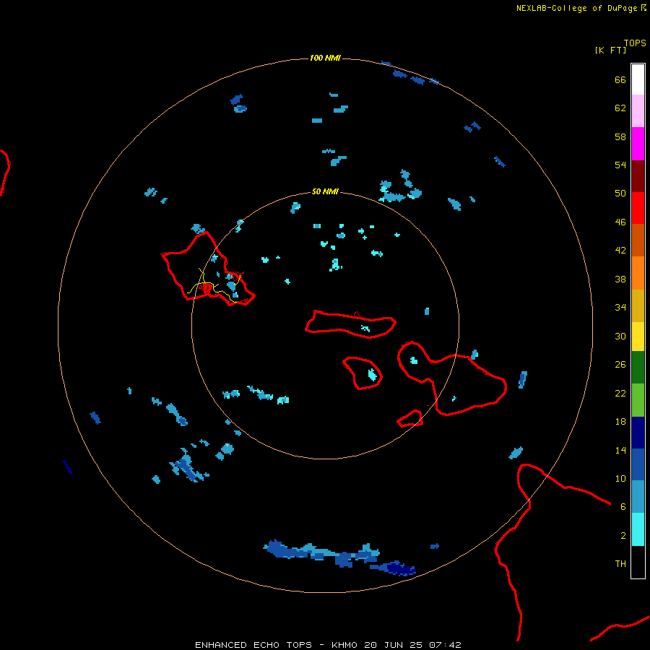The image size is (650, 650).
Task: Click the "46" legend value
Action: [620, 222]
